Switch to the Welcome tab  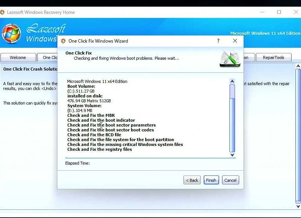18,57
